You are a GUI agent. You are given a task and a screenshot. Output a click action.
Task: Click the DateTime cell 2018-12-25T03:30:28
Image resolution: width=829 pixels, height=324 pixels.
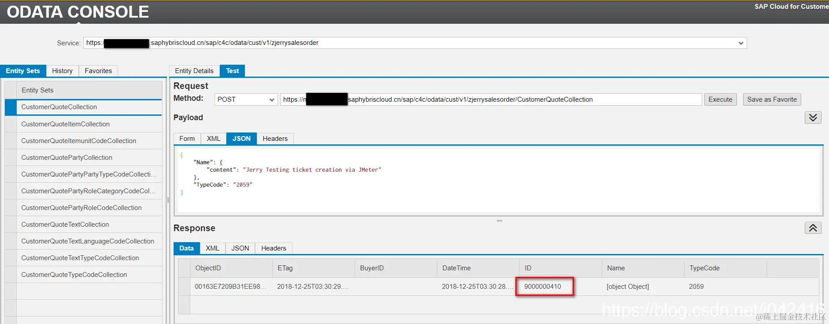[477, 287]
